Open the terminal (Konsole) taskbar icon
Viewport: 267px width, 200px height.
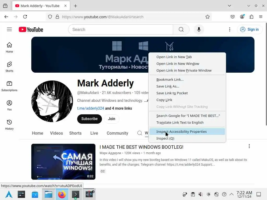pos(76,194)
